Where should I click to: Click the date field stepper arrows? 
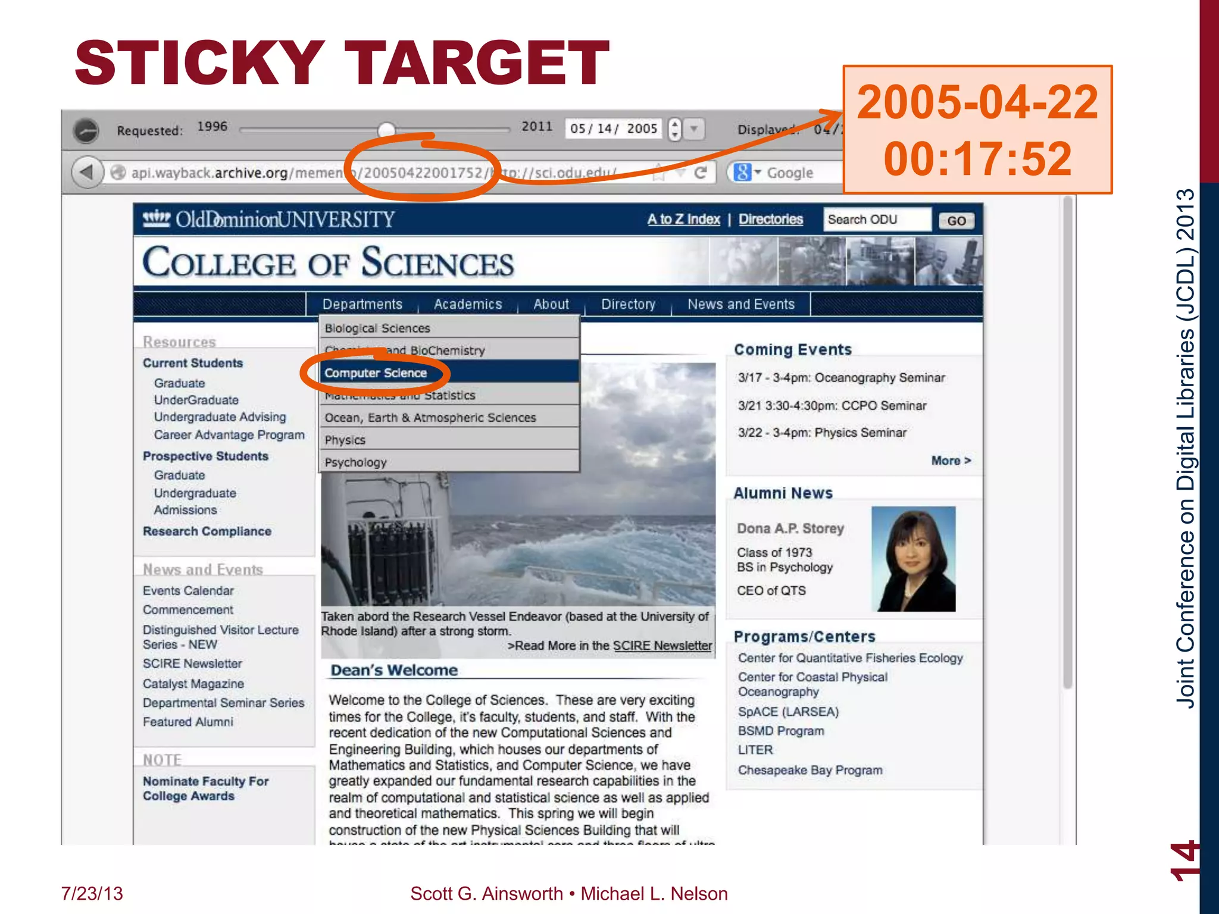[674, 129]
